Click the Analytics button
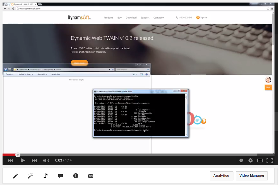This screenshot has height=185, width=278. (221, 176)
